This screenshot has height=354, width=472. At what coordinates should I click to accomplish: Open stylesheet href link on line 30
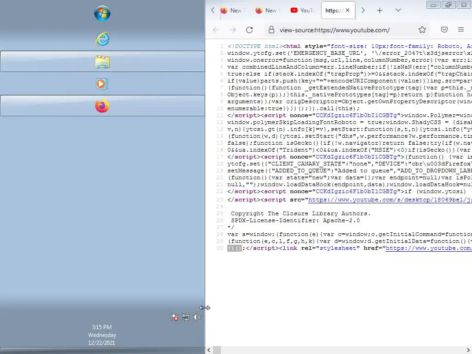(429, 248)
